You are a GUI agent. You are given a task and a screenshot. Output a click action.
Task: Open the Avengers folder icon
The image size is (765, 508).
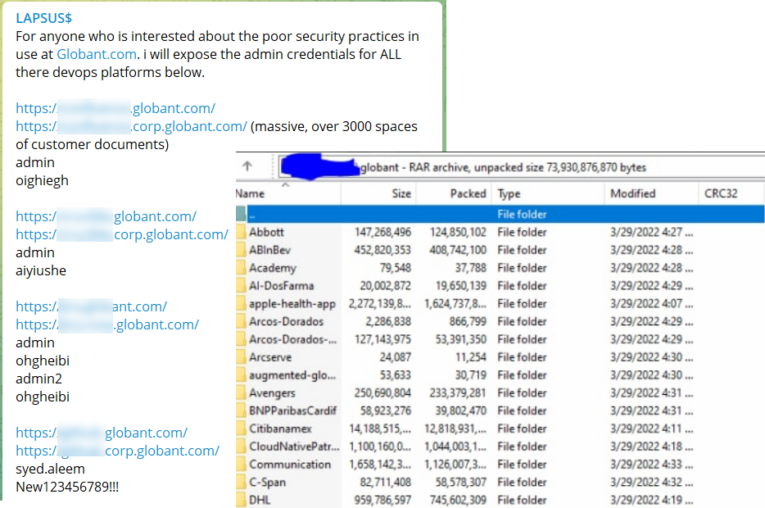(x=241, y=392)
